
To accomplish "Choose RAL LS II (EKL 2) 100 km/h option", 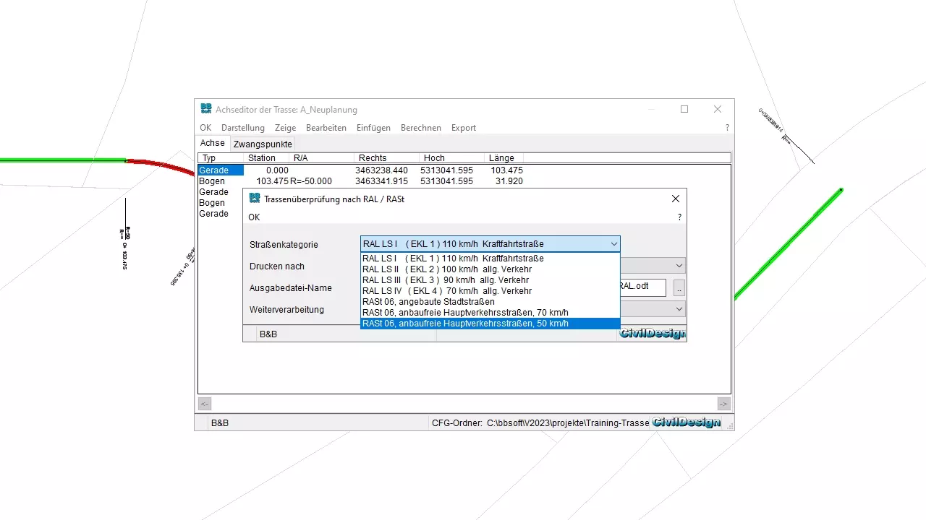I will tap(490, 269).
